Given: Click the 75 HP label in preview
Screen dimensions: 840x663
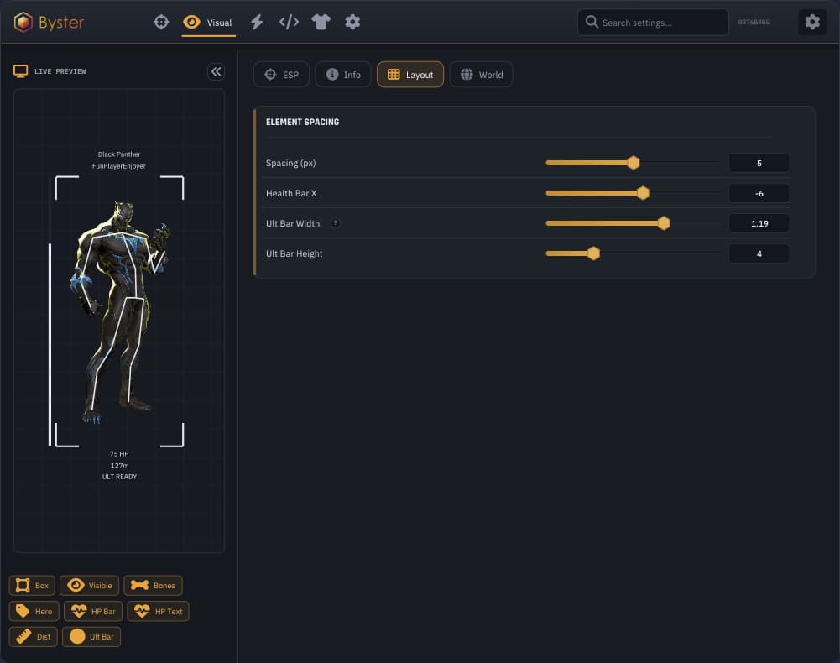Looking at the screenshot, I should pyautogui.click(x=119, y=454).
